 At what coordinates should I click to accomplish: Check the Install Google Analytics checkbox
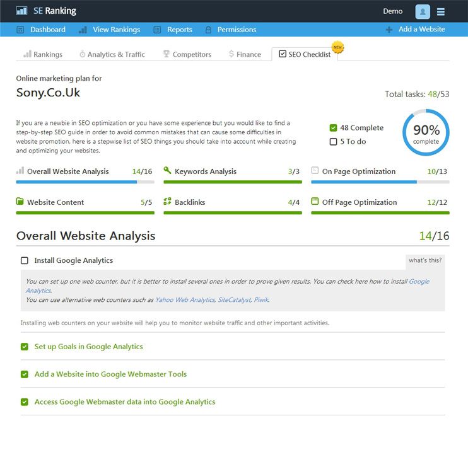[x=25, y=261]
